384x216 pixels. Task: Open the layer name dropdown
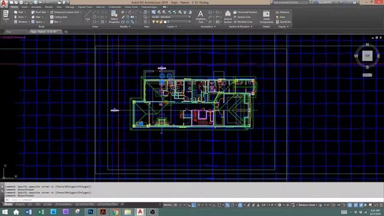(x=190, y=22)
